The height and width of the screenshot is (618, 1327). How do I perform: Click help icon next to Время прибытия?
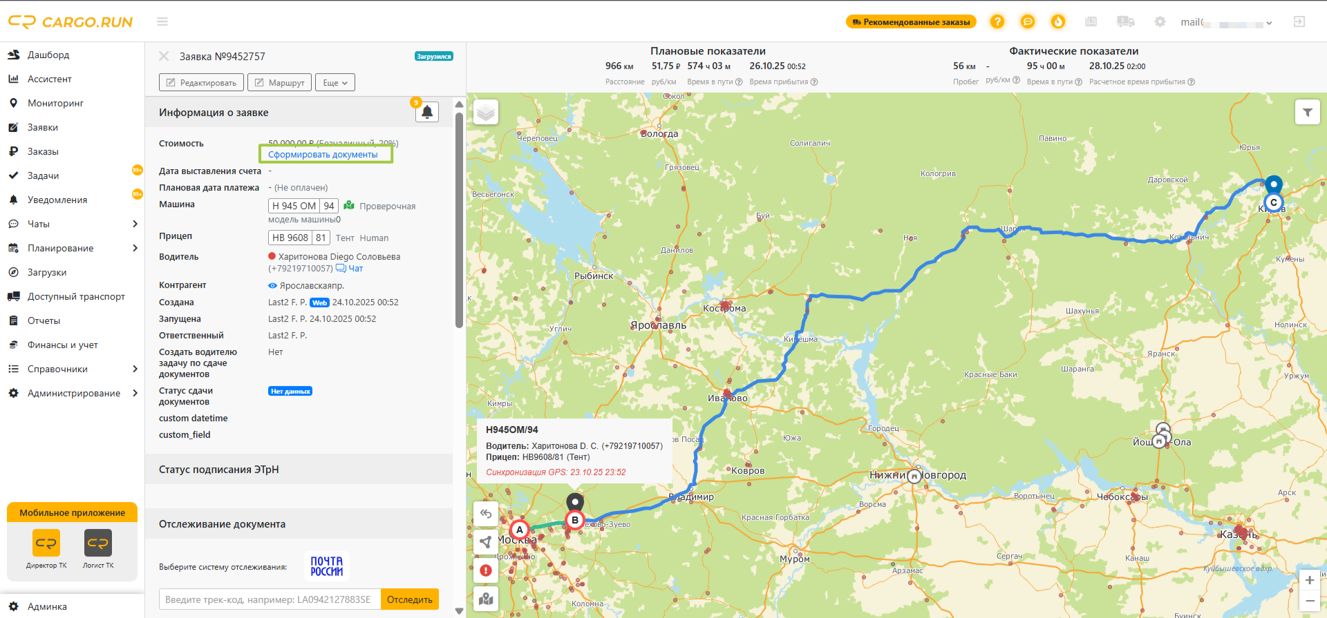pyautogui.click(x=814, y=81)
